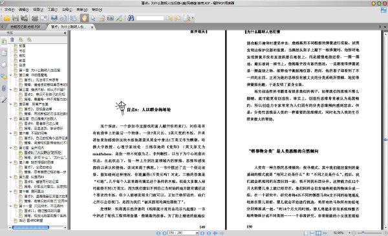Open the 目录 bookmark entry
388x236 pixels.
[x=22, y=65]
